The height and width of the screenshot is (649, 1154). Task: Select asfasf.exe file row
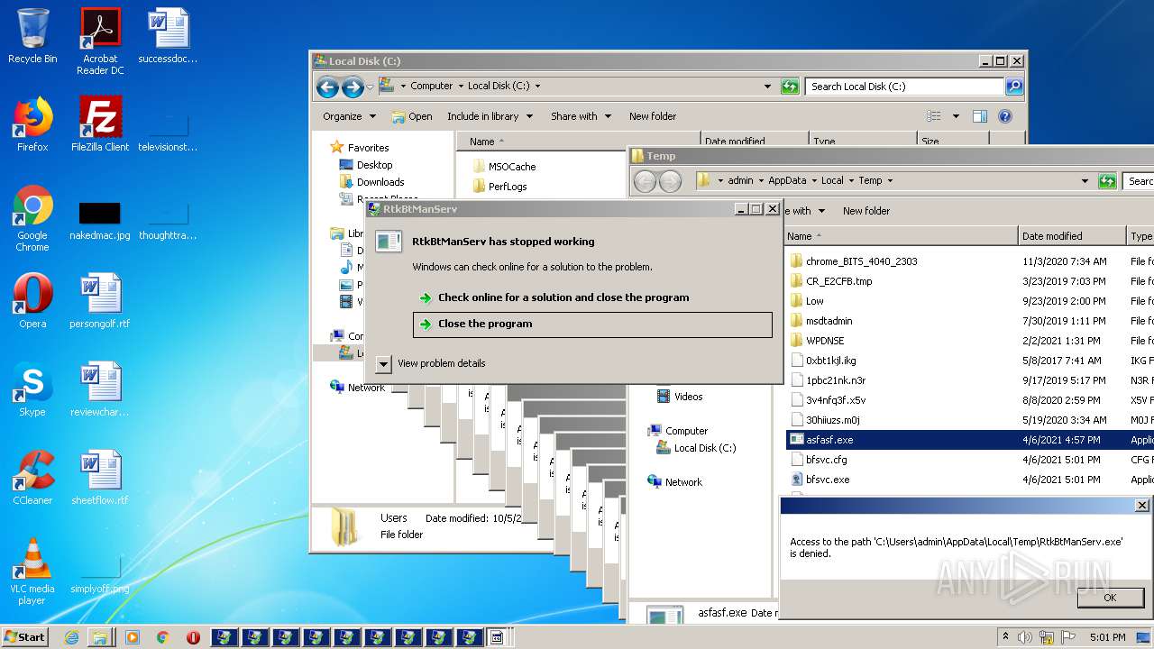pos(969,440)
